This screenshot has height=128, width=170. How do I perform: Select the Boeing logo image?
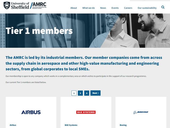coord(141,112)
